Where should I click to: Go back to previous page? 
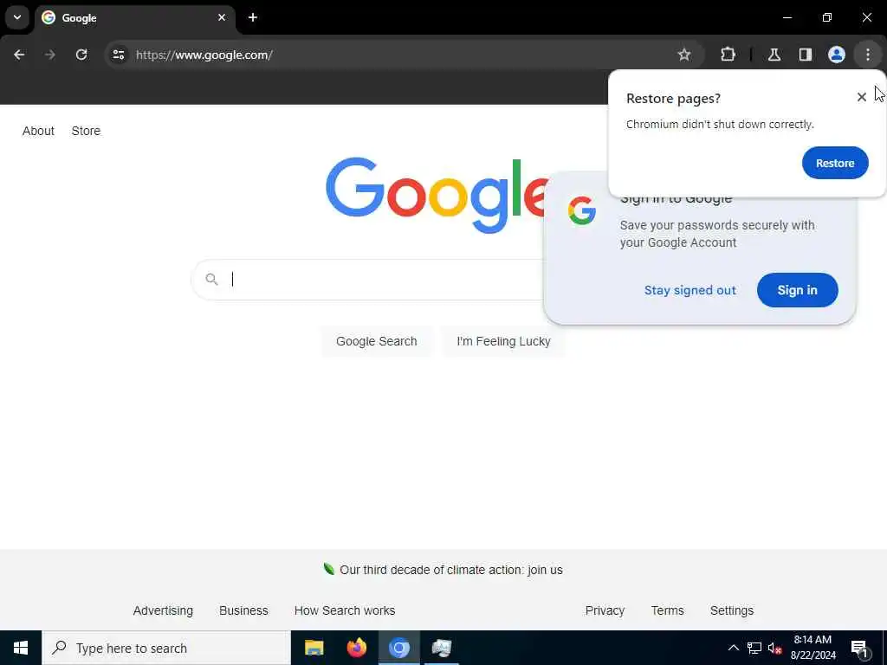point(19,55)
